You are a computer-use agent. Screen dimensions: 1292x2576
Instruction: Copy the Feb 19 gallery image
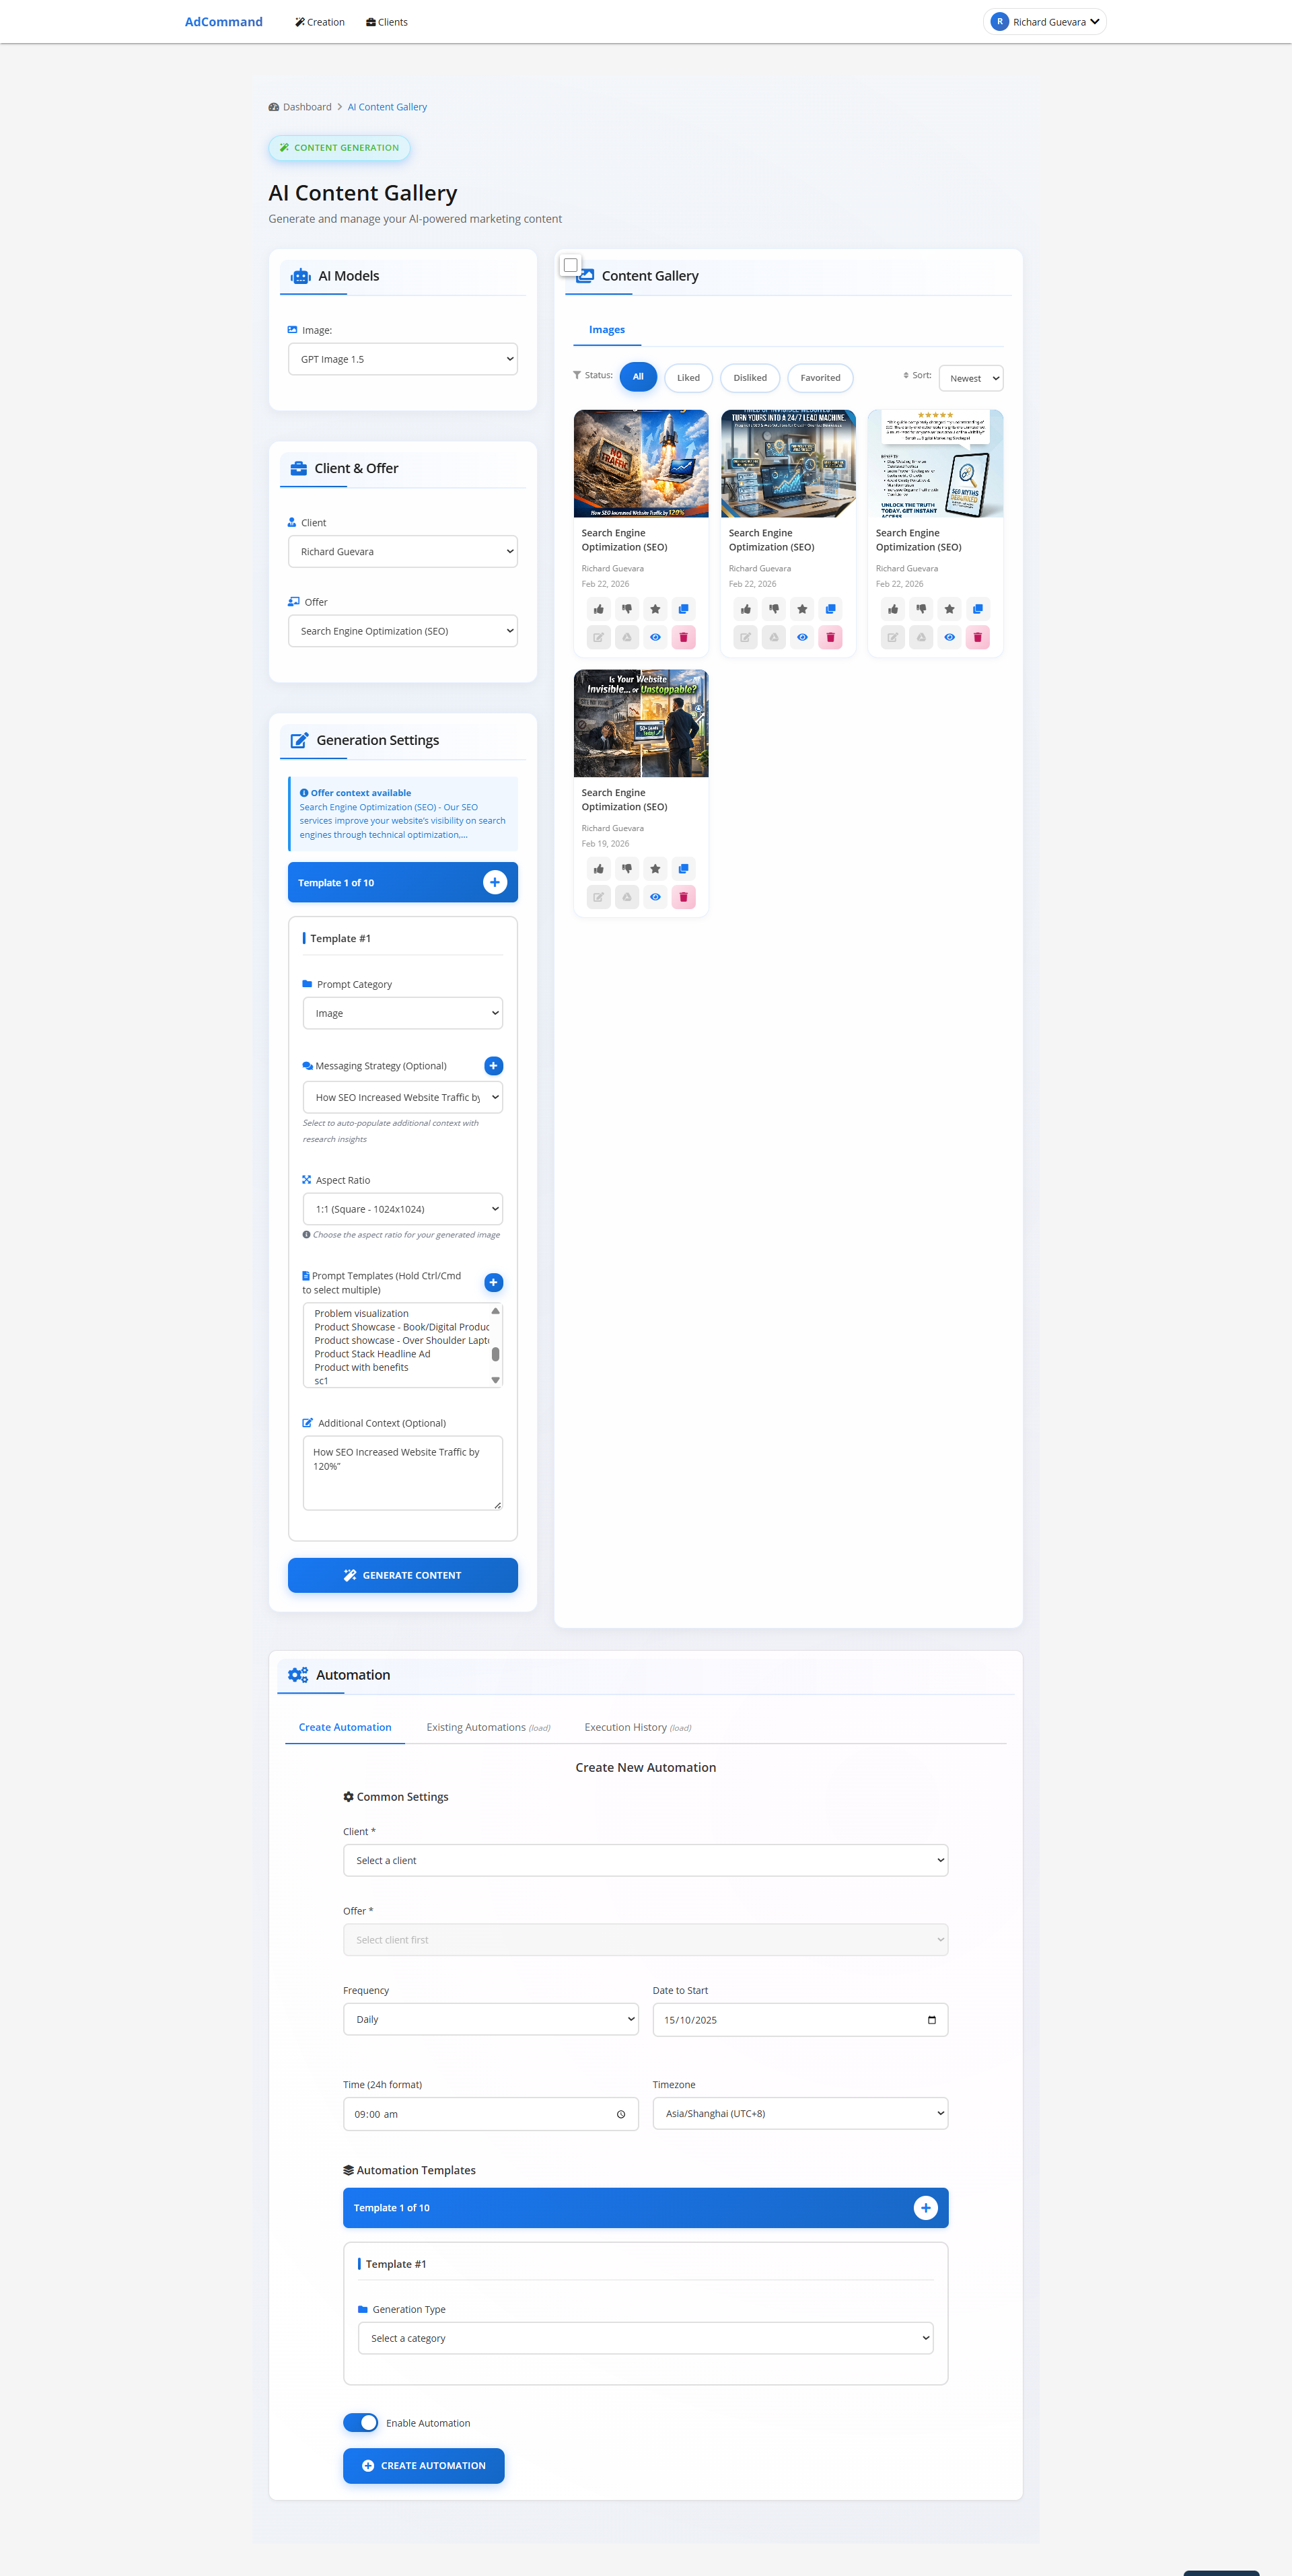coord(683,869)
